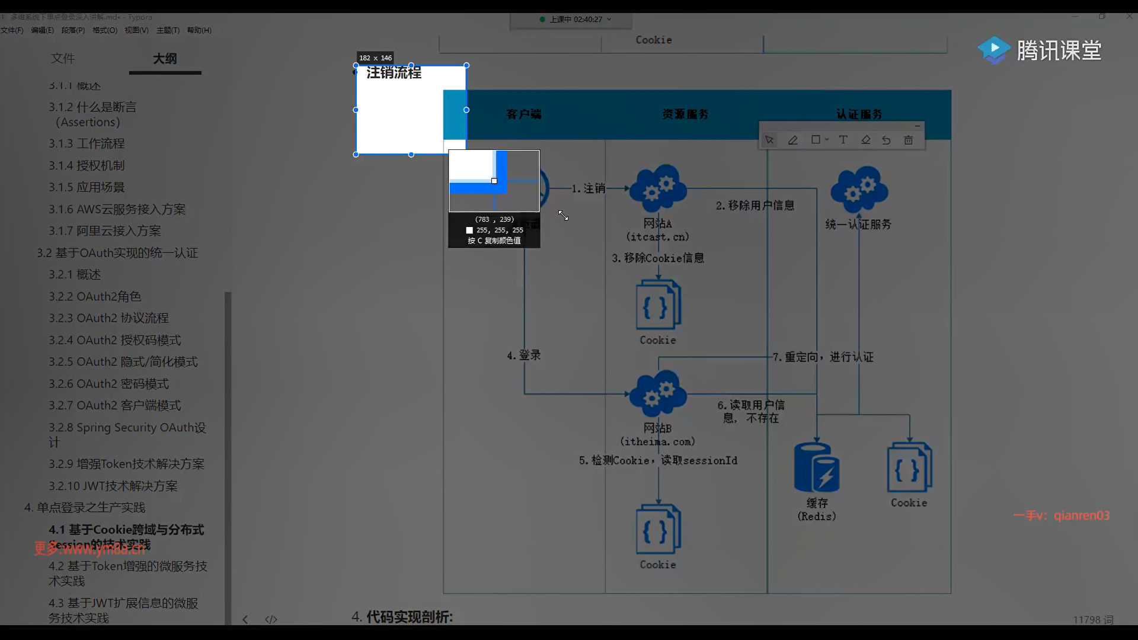Go to outline item 3.2.2 OAuth2角色
Image resolution: width=1138 pixels, height=640 pixels.
pos(94,296)
